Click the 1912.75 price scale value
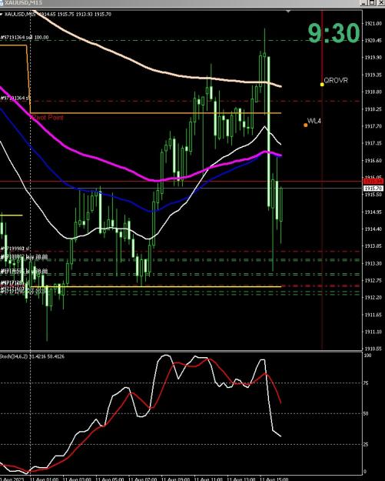Screen dimensions: 385x481 click(373, 280)
